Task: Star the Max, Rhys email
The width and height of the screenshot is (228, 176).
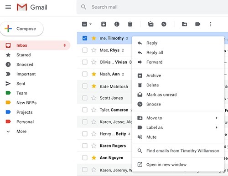Action: click(x=94, y=50)
